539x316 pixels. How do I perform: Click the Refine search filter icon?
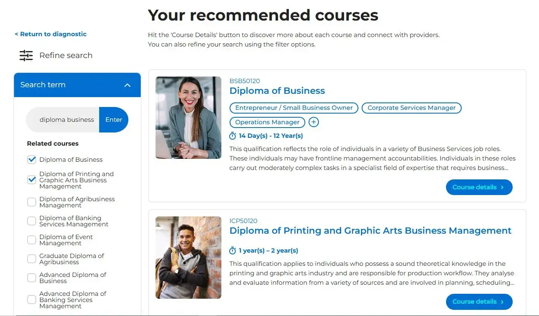click(x=26, y=55)
